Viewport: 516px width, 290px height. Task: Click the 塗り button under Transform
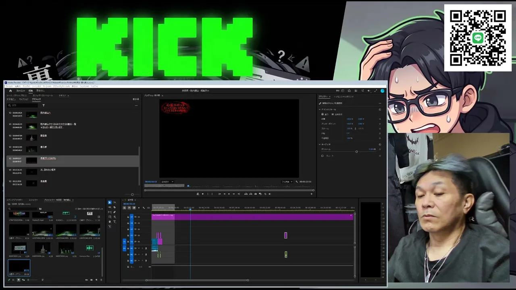(x=325, y=114)
